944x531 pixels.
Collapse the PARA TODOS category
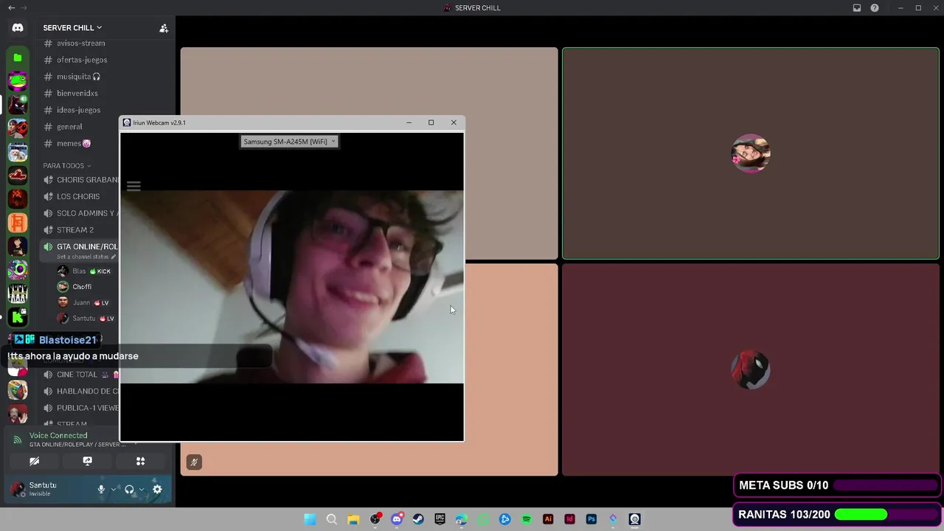tap(67, 166)
